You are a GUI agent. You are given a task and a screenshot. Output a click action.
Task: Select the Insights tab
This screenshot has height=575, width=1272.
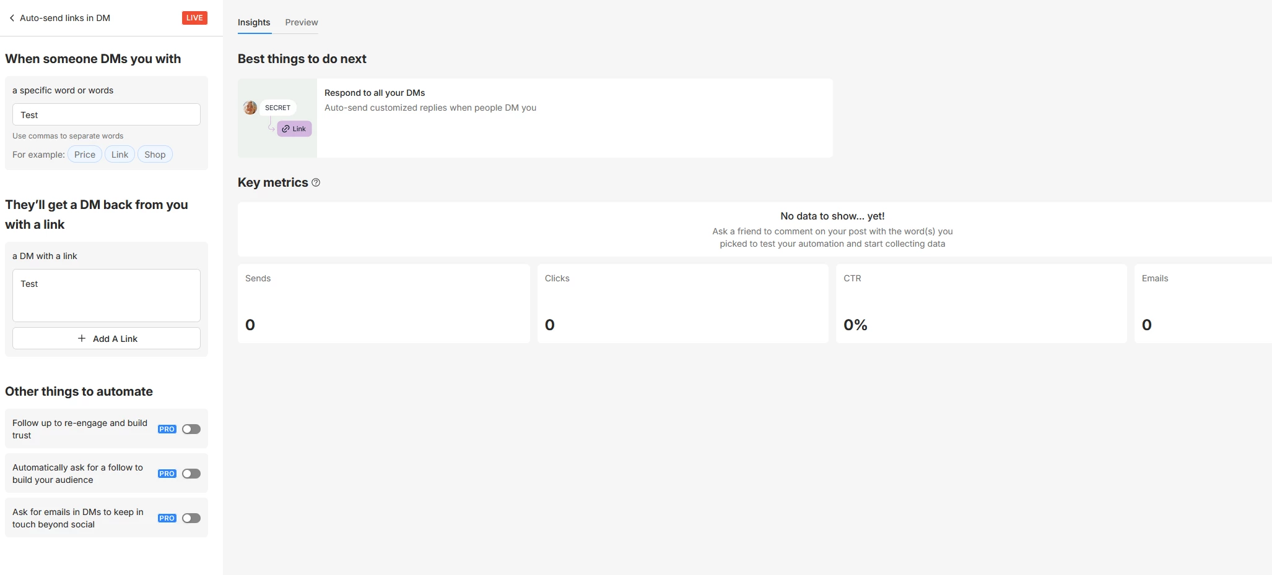pyautogui.click(x=254, y=22)
